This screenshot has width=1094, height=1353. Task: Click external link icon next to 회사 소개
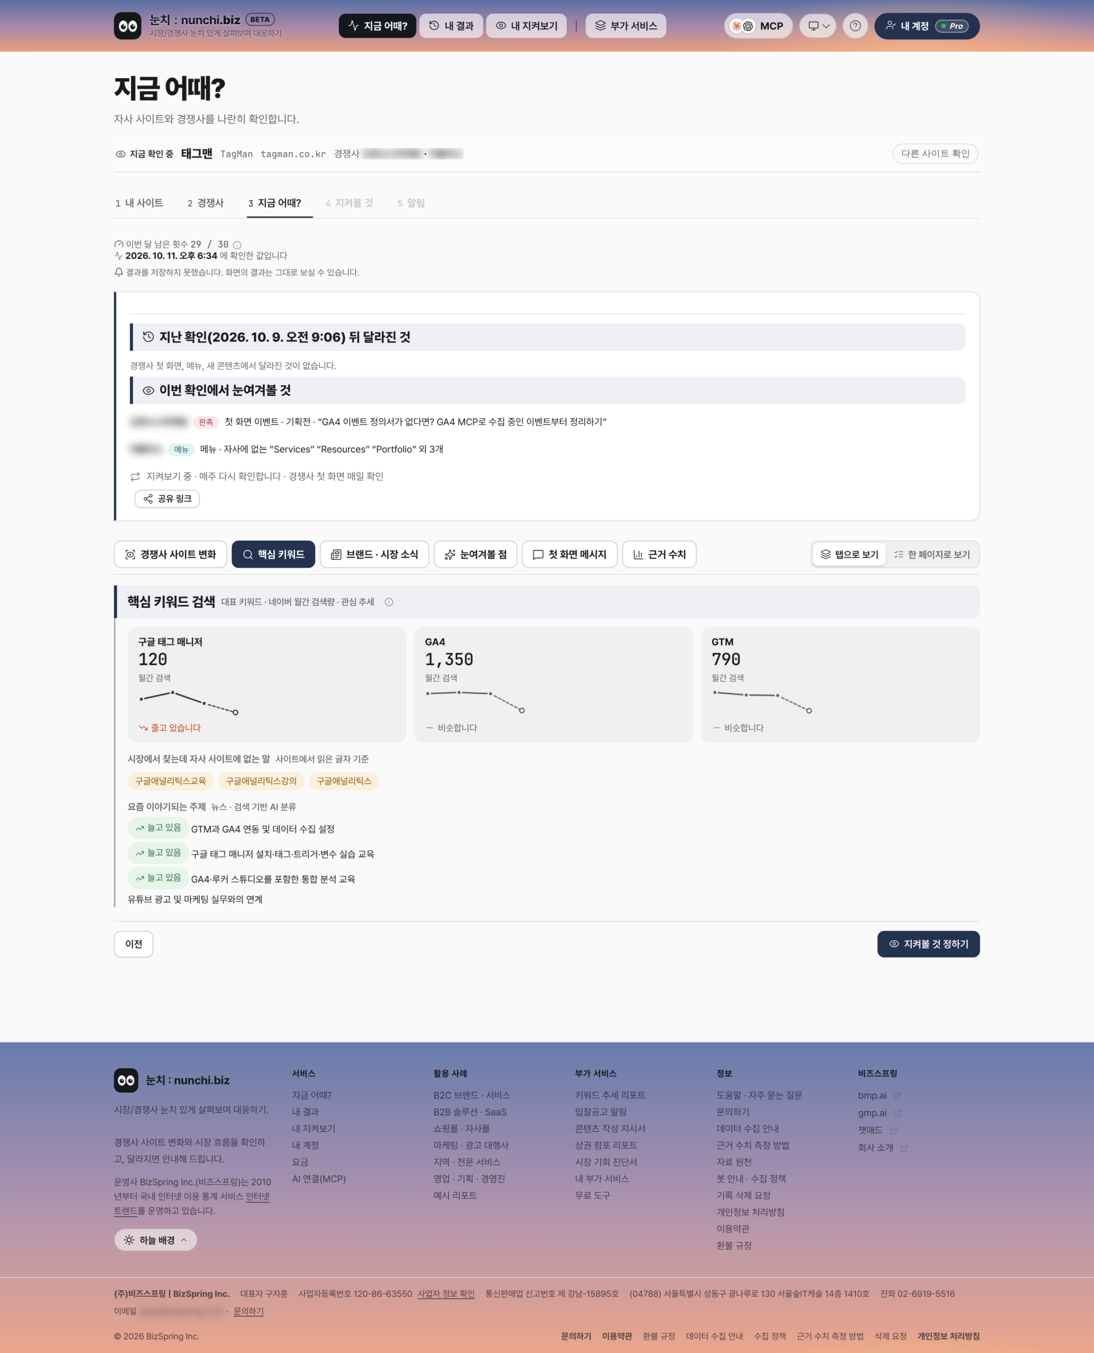coord(904,1147)
